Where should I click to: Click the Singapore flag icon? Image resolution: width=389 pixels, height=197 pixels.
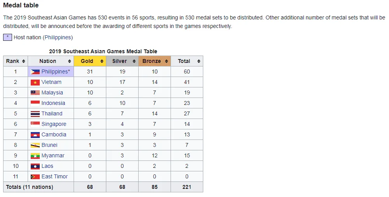click(35, 124)
